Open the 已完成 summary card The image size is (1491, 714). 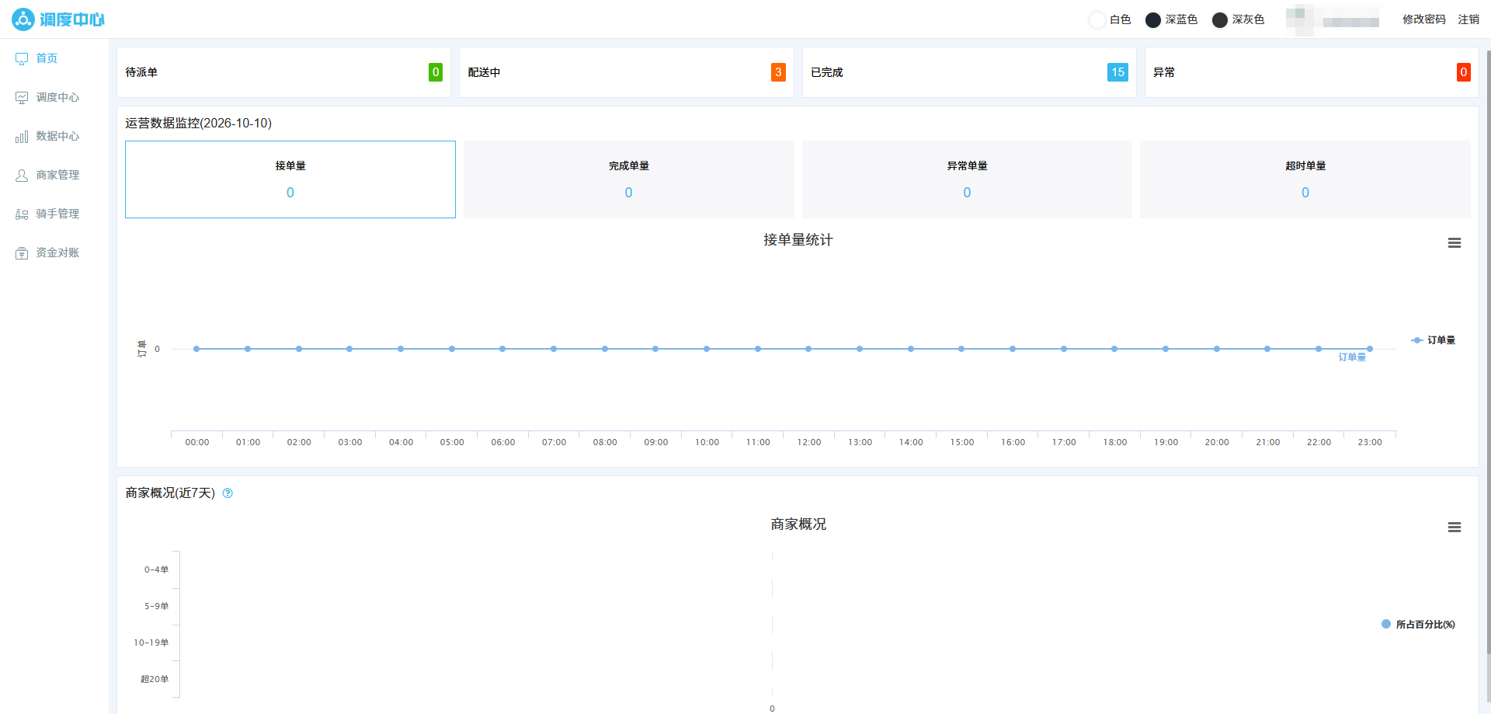click(969, 72)
